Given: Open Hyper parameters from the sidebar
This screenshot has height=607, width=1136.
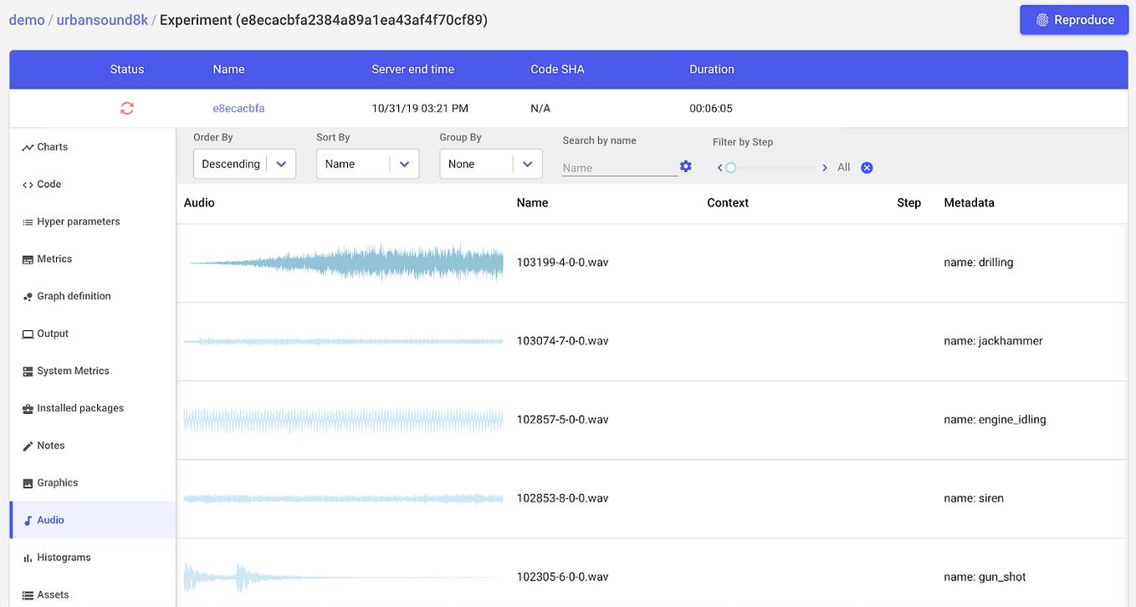Looking at the screenshot, I should coord(26,221).
